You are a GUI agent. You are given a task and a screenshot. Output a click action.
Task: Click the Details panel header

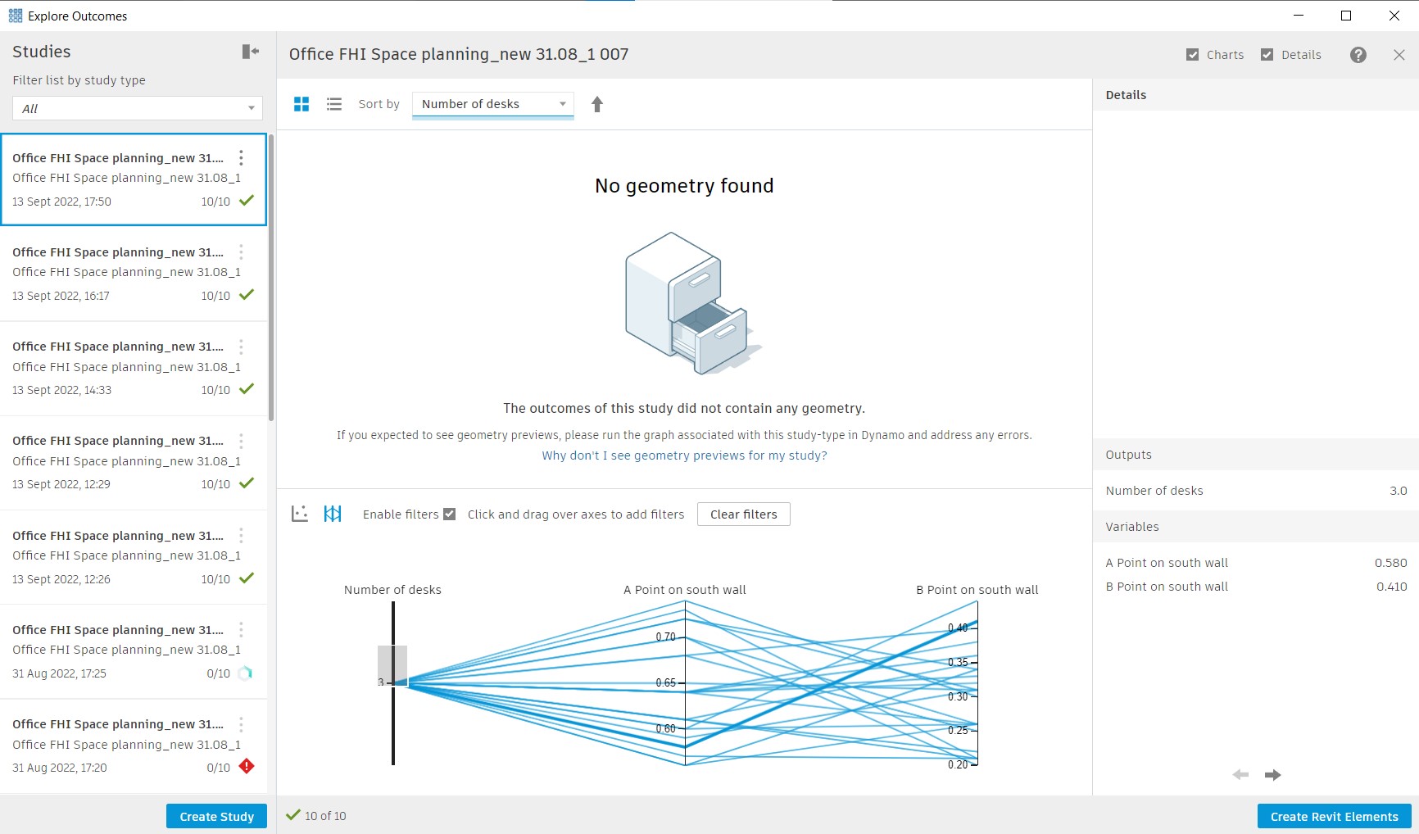pyautogui.click(x=1256, y=95)
